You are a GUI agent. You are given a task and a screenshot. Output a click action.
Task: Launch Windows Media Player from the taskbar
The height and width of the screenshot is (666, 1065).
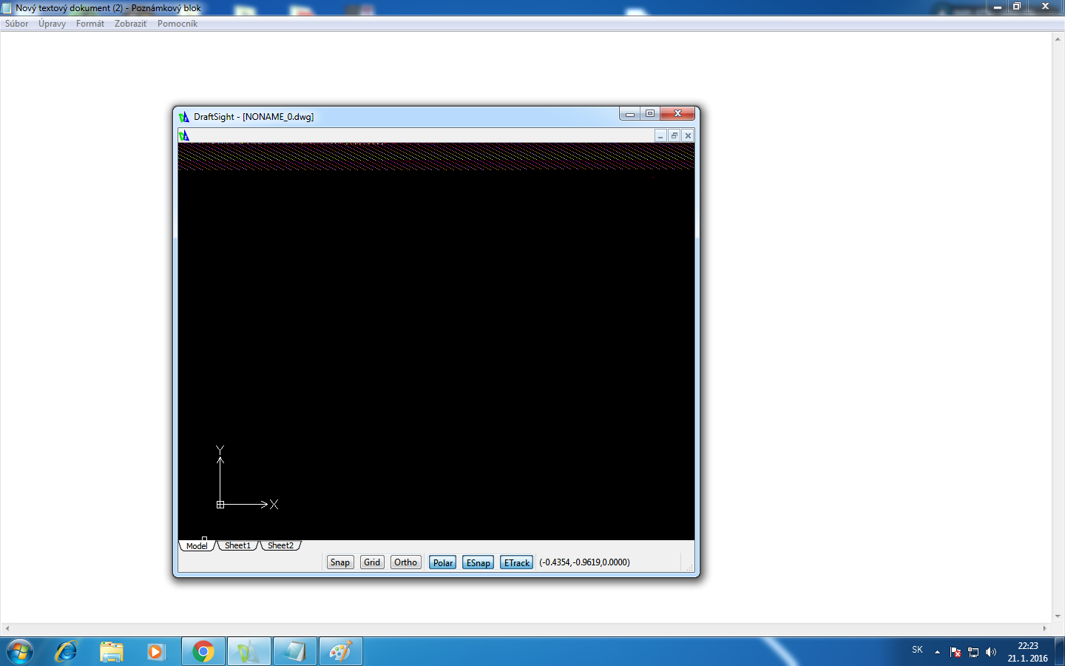(x=156, y=652)
